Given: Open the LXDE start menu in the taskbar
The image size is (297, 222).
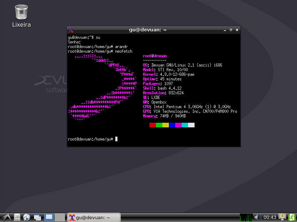Looking at the screenshot, I should (6, 217).
